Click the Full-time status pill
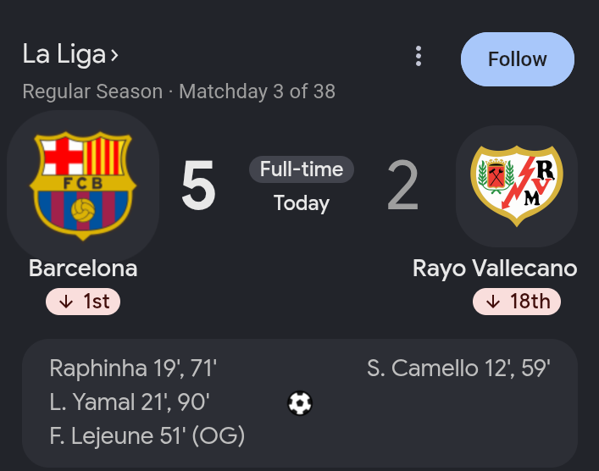Viewport: 599px width, 471px height. (x=302, y=169)
